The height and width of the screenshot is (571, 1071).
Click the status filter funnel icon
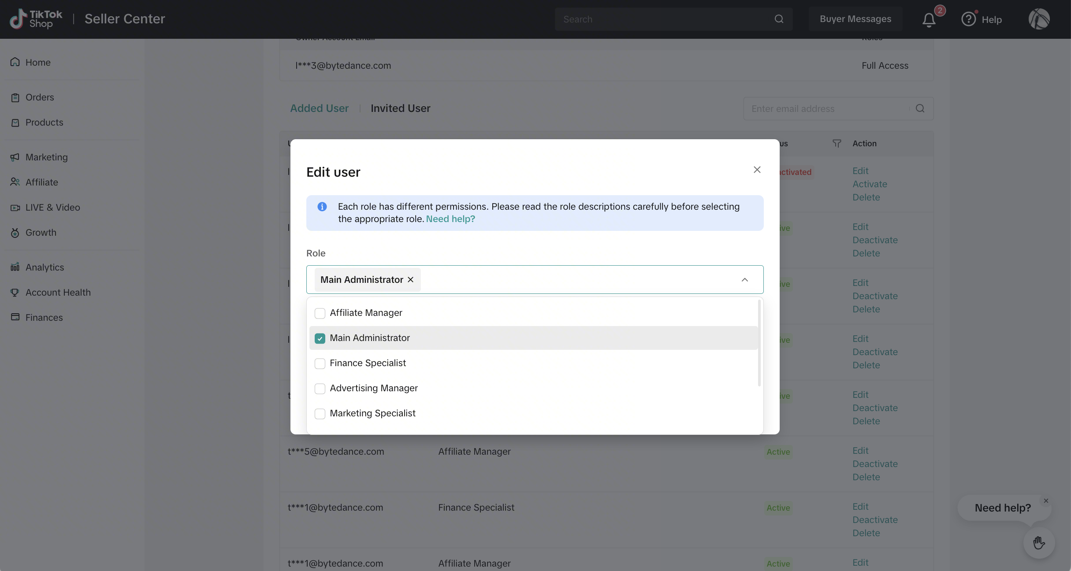point(837,144)
